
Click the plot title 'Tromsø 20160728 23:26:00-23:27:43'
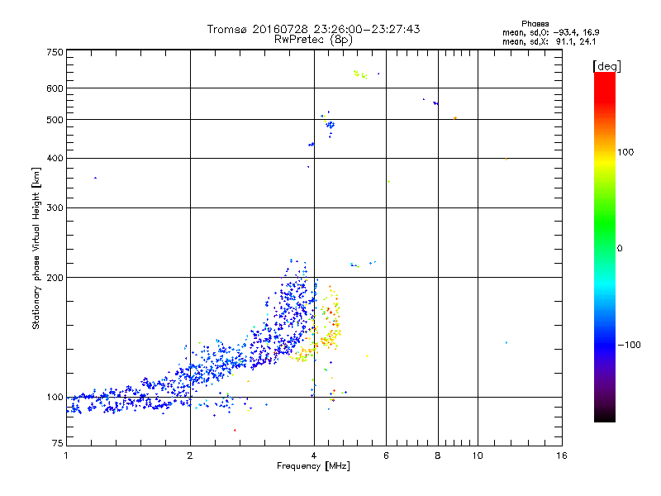[x=313, y=29]
